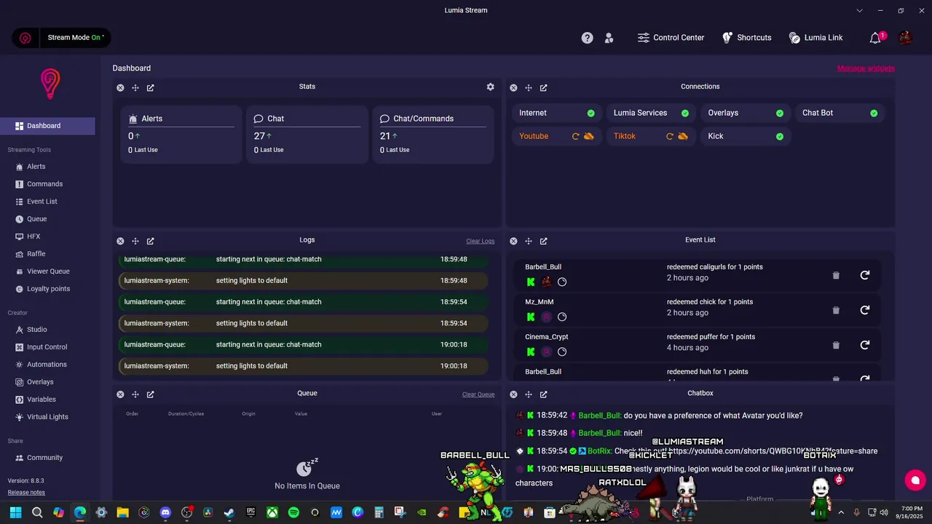Viewport: 932px width, 524px height.
Task: Open the account avatar in the top bar
Action: [x=905, y=38]
